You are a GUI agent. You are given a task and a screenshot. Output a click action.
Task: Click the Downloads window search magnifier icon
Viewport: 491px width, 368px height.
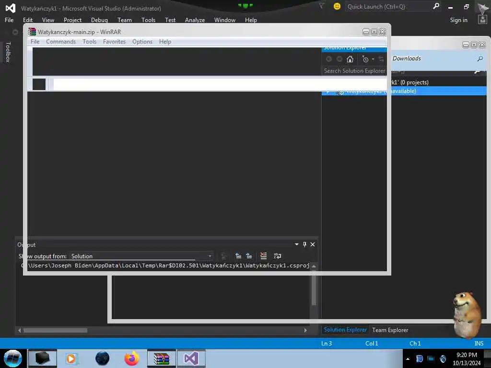(x=479, y=58)
